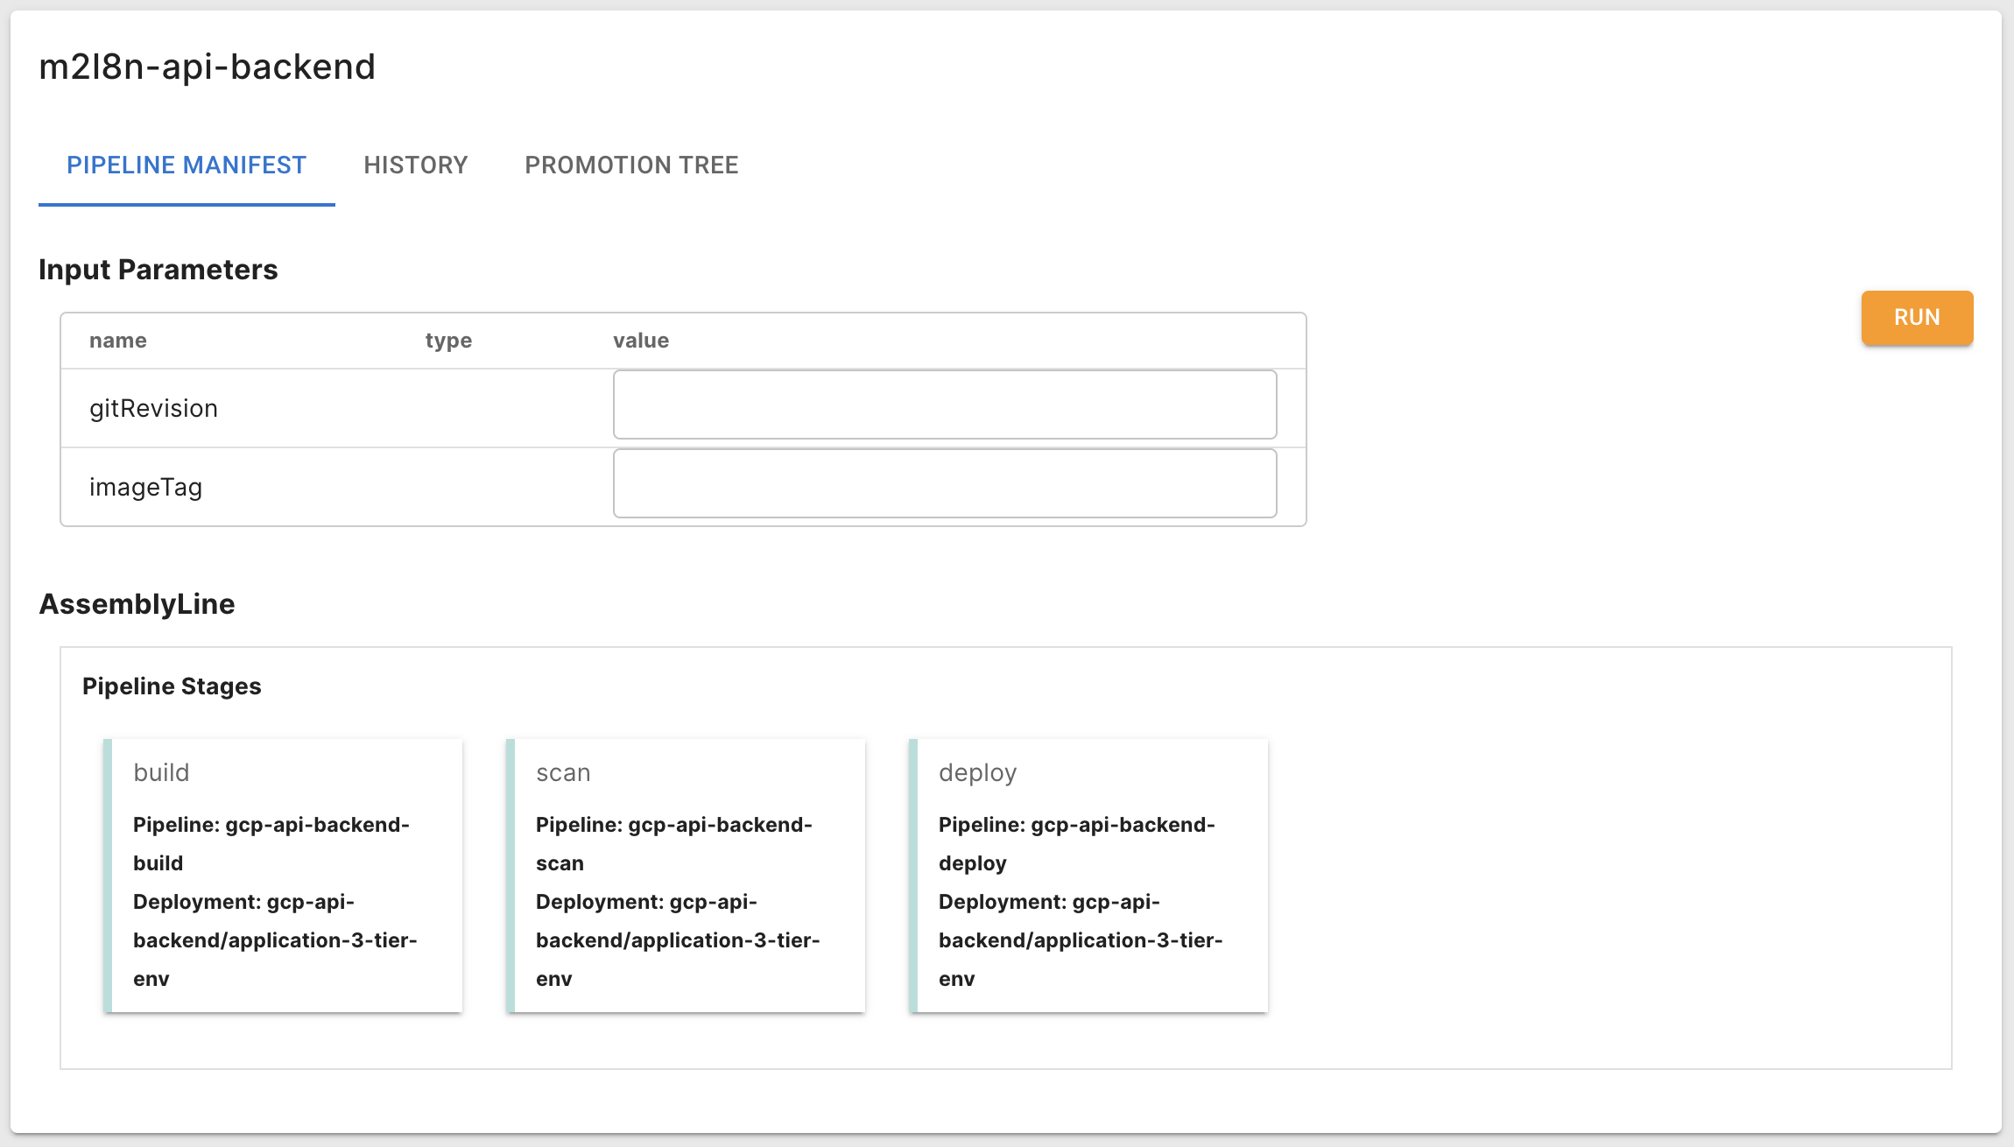Click the name column header

click(117, 341)
